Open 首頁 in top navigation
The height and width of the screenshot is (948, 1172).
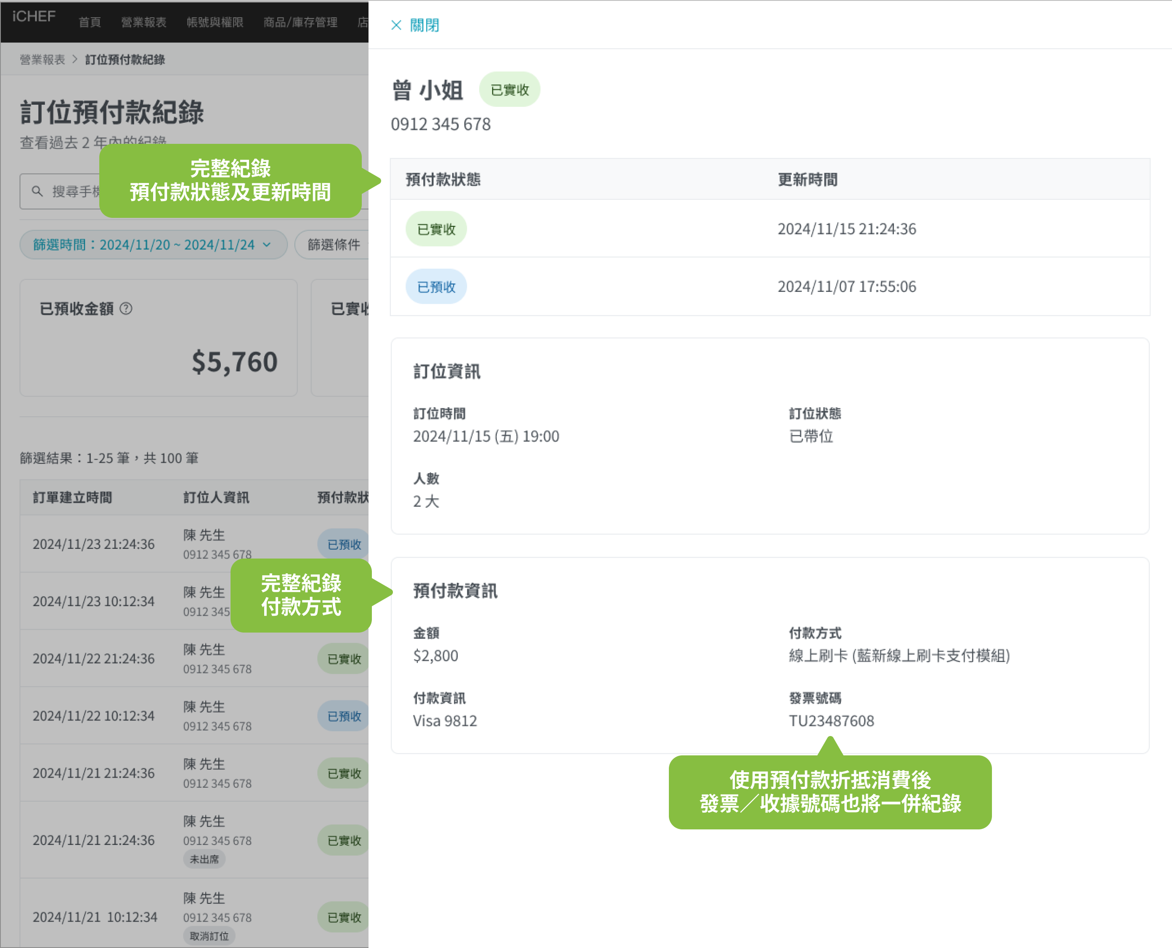pyautogui.click(x=90, y=22)
